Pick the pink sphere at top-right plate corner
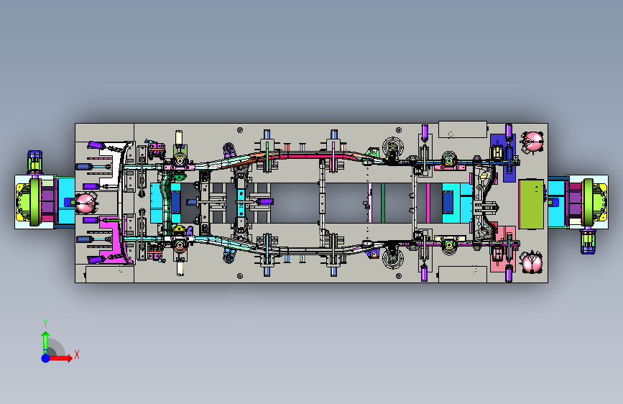Image resolution: width=623 pixels, height=404 pixels. 532,141
